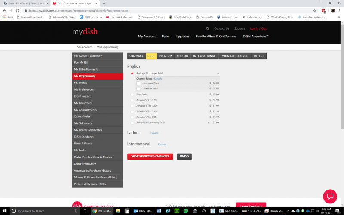
Task: Reload the page with refresh icon
Action: click(18, 10)
